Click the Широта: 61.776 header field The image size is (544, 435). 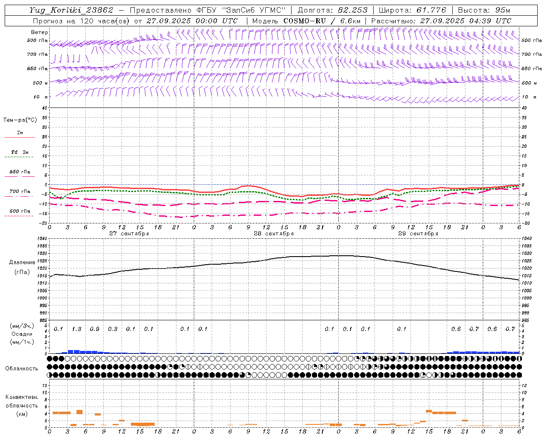coord(412,10)
